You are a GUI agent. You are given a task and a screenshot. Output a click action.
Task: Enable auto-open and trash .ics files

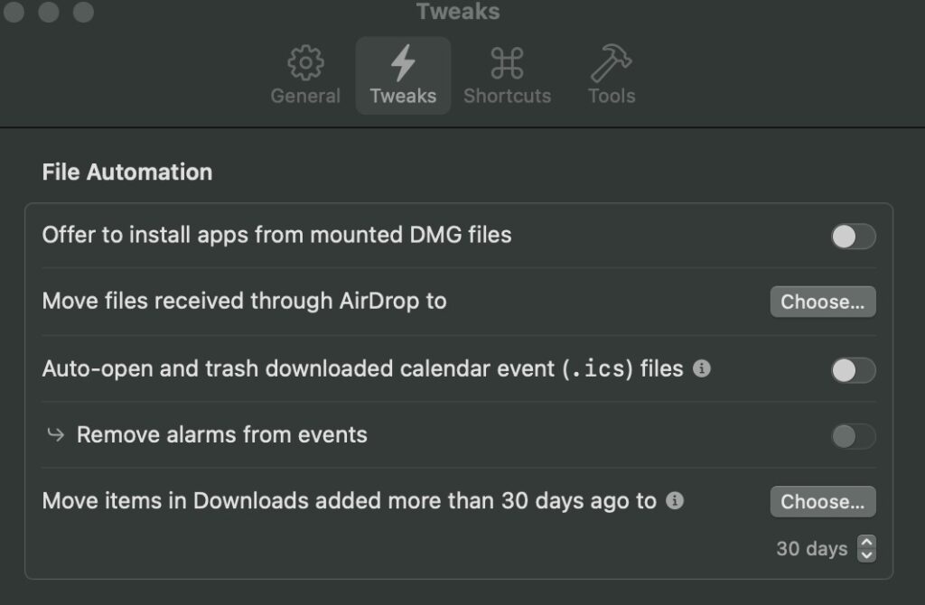click(x=853, y=370)
